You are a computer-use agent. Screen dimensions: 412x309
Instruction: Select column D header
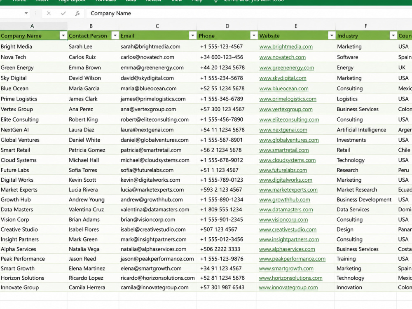click(227, 26)
